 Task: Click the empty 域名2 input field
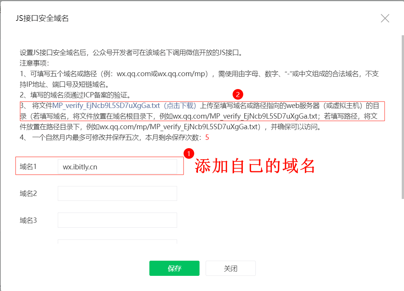pos(117,193)
